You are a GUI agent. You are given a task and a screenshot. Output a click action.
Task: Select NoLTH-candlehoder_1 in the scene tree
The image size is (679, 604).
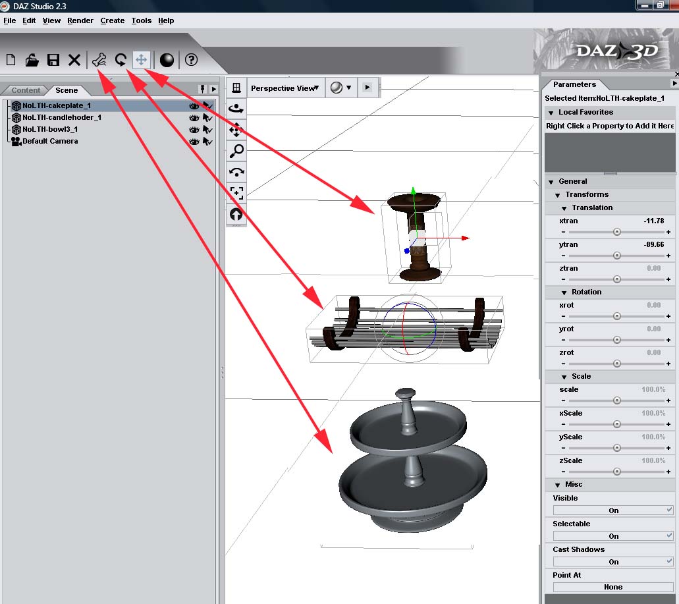tap(61, 118)
